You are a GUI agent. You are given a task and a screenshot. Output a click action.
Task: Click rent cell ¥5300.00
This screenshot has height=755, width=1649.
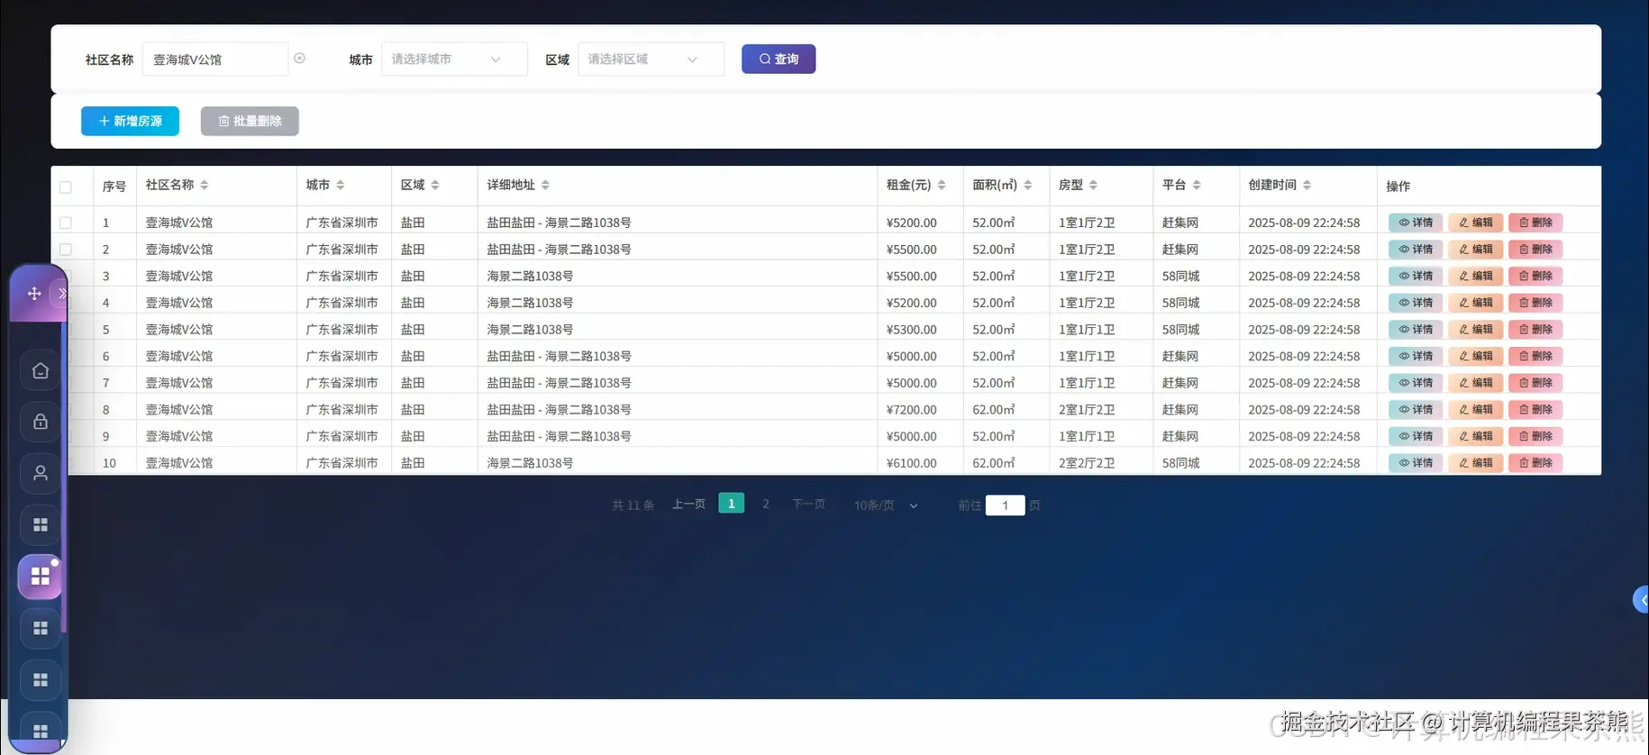pyautogui.click(x=912, y=330)
